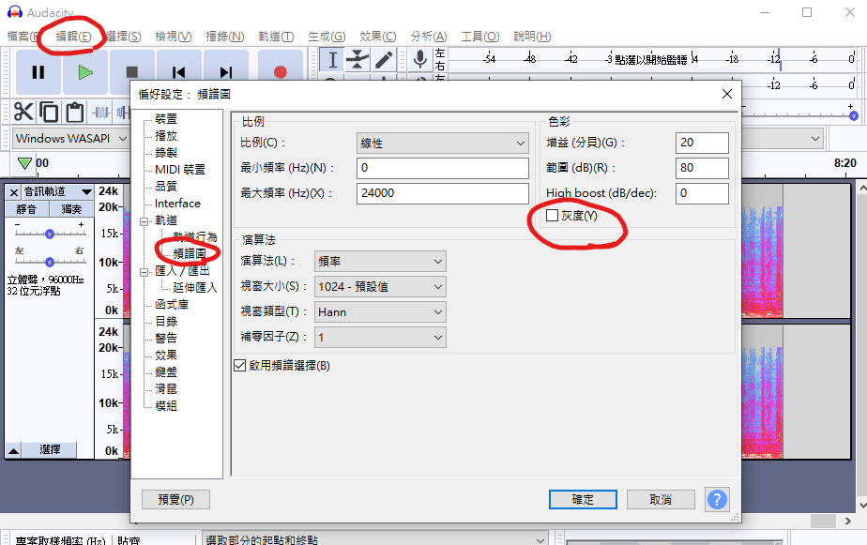Open the 效果(C) menu
This screenshot has width=867, height=545.
pos(377,37)
